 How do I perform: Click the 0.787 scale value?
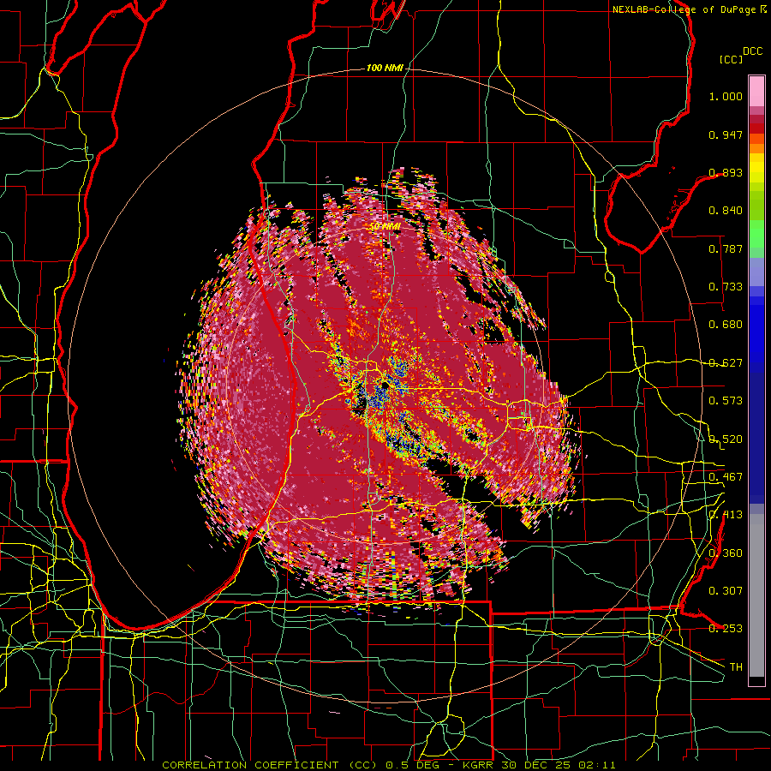point(726,248)
